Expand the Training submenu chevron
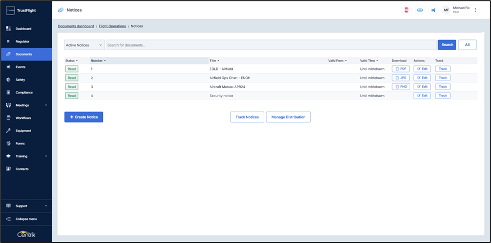Image resolution: width=491 pixels, height=243 pixels. coord(46,156)
